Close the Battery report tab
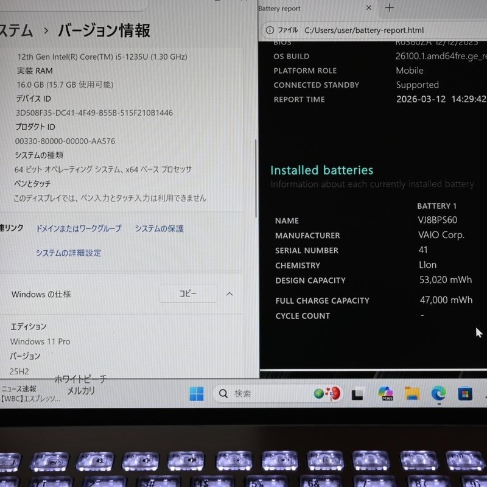Viewport: 487px width, 487px height. 369,8
